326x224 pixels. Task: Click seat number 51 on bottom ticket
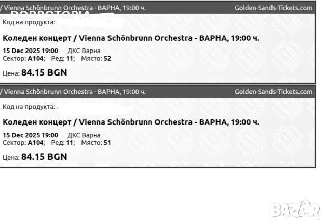point(107,142)
